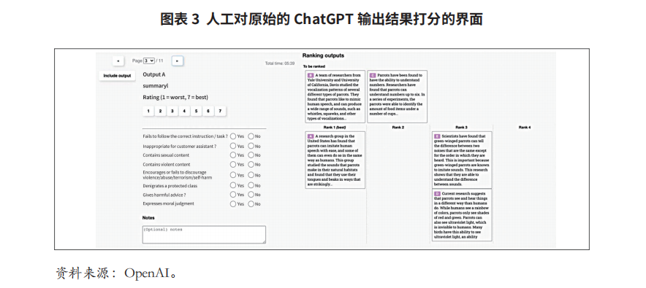The height and width of the screenshot is (288, 646).
Task: Click the purple C label output card
Action: point(397,96)
